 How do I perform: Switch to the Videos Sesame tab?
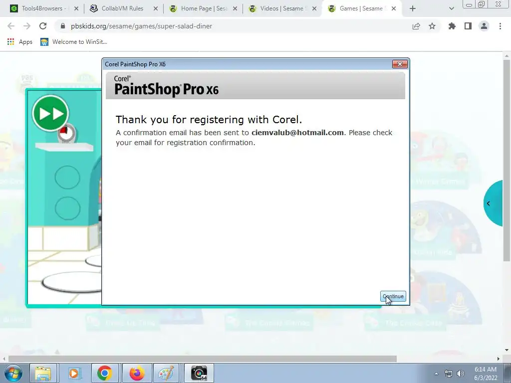tap(281, 8)
